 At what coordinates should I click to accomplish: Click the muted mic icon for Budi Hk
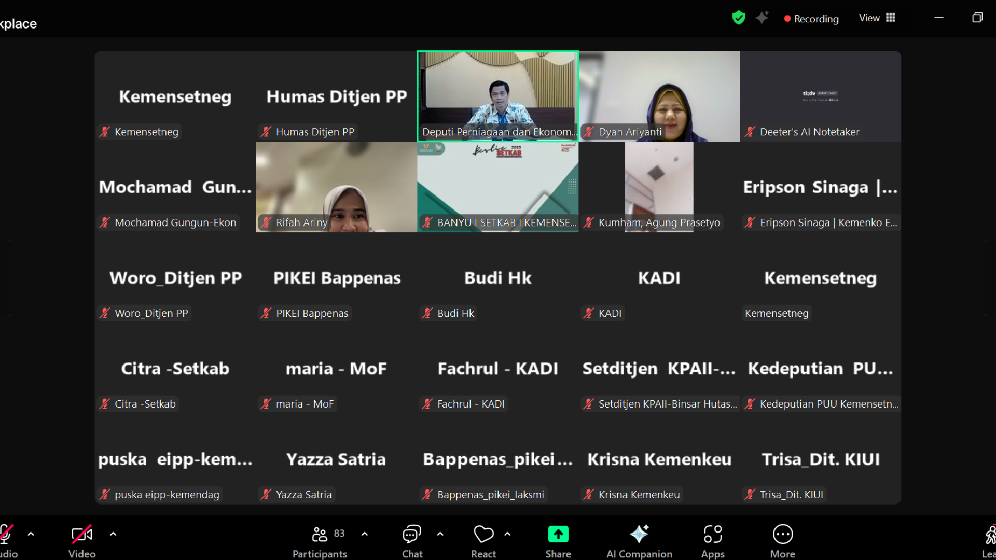(x=427, y=313)
